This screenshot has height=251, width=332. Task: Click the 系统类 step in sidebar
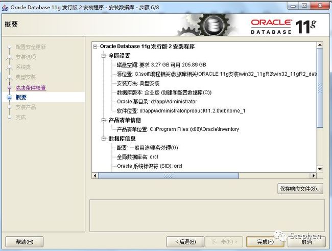click(23, 67)
